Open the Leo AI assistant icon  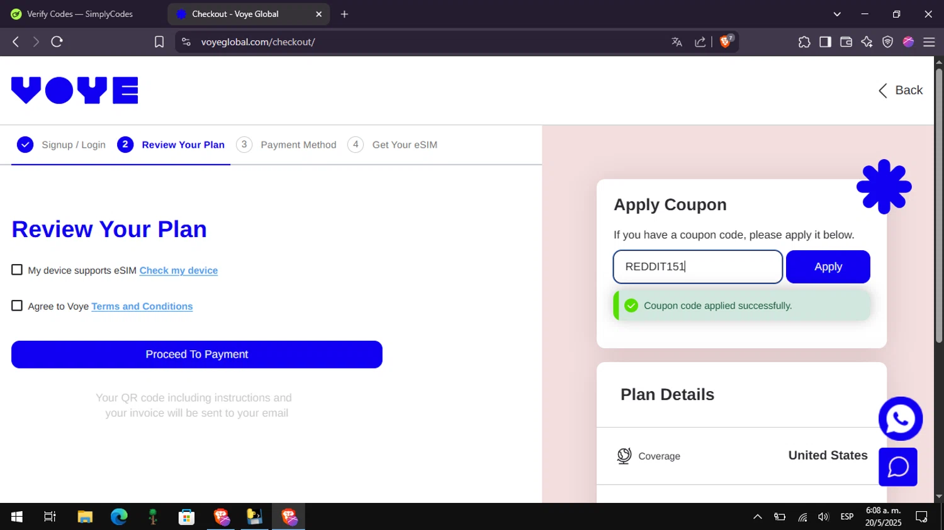[867, 42]
